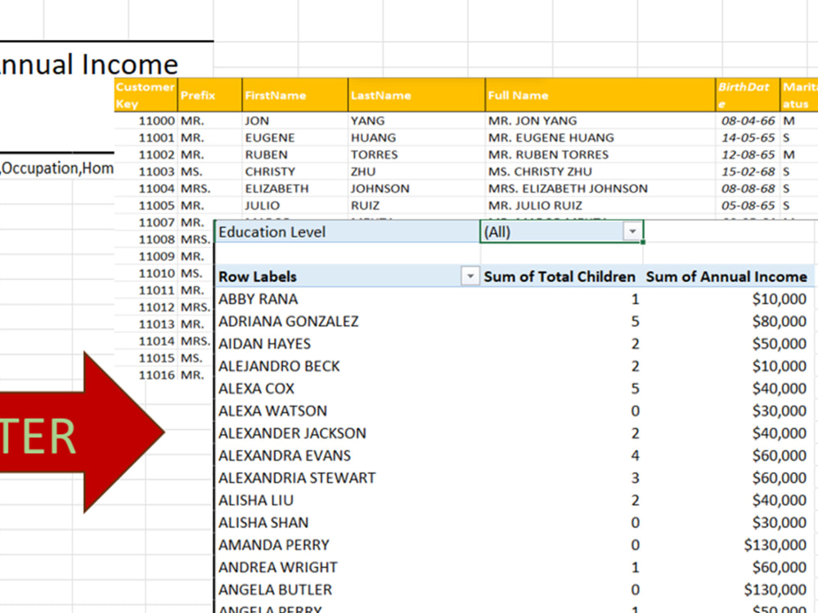Viewport: 818px width, 613px height.
Task: Select the ANDREA WRIGHT row label
Action: click(278, 568)
